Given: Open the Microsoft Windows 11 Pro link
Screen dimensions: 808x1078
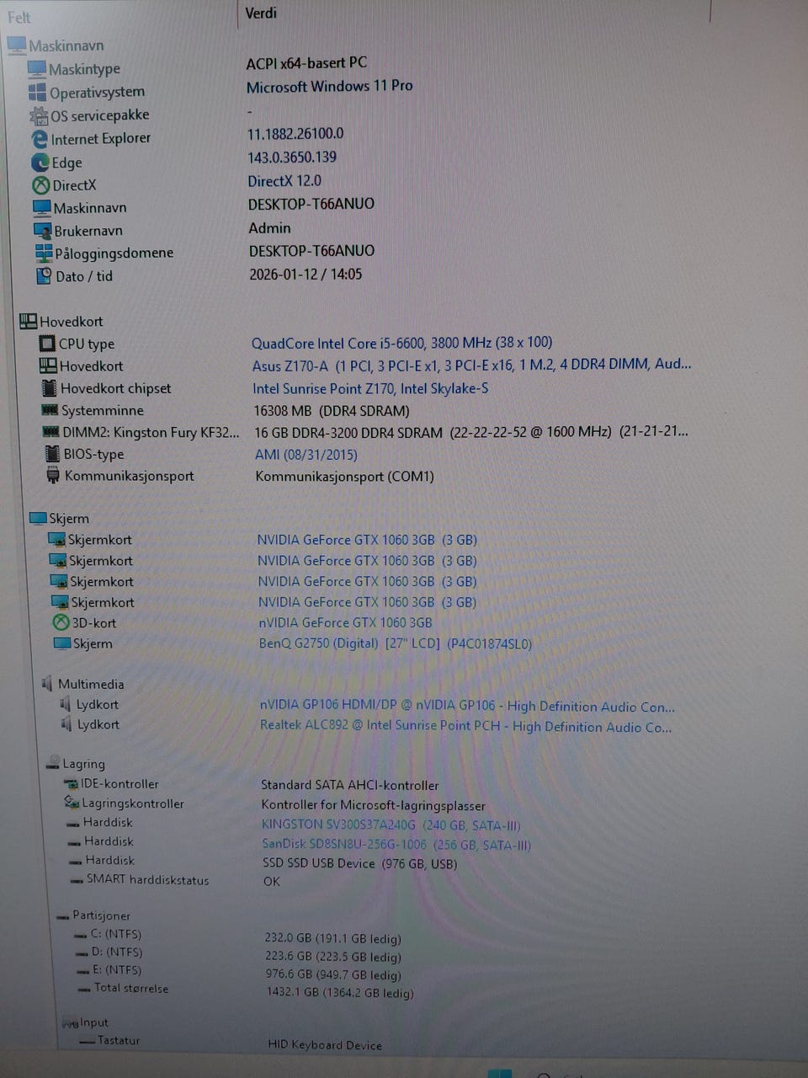Looking at the screenshot, I should pos(329,86).
